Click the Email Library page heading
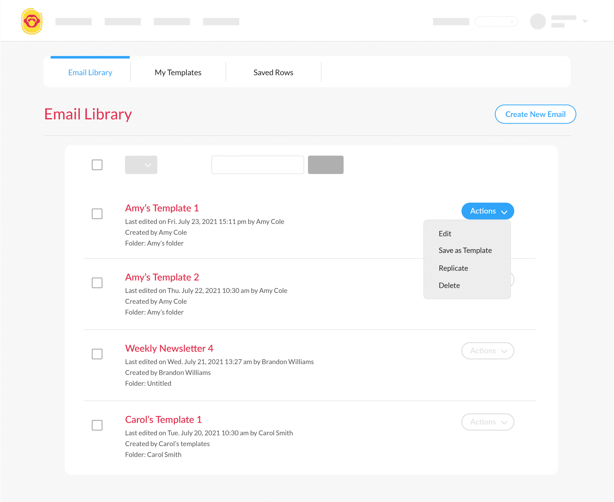614x502 pixels. tap(88, 114)
